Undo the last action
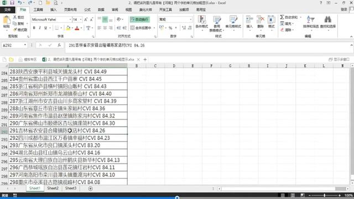This screenshot has height=199, width=354. pyautogui.click(x=20, y=3)
